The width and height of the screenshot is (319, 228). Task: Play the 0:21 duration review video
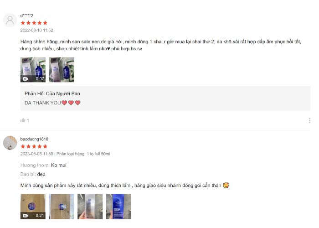tap(33, 207)
